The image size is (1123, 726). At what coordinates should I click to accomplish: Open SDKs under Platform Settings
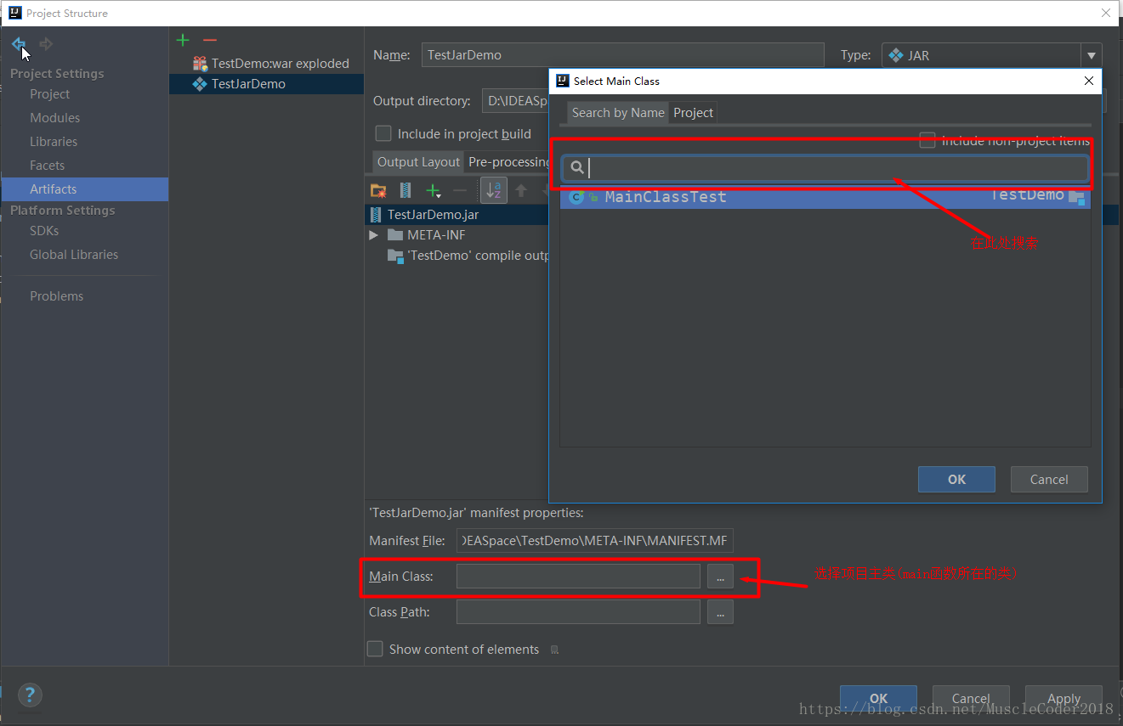(x=44, y=231)
